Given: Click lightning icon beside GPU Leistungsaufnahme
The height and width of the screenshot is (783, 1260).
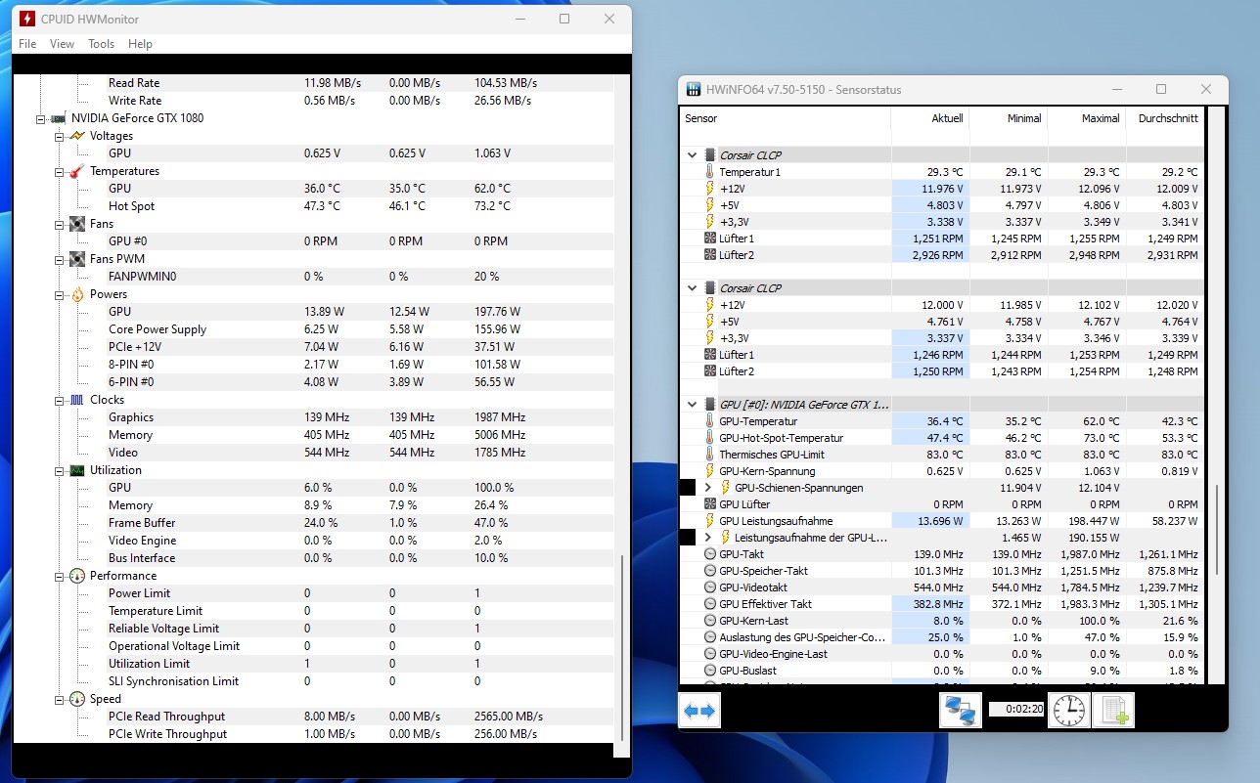Looking at the screenshot, I should tap(710, 521).
